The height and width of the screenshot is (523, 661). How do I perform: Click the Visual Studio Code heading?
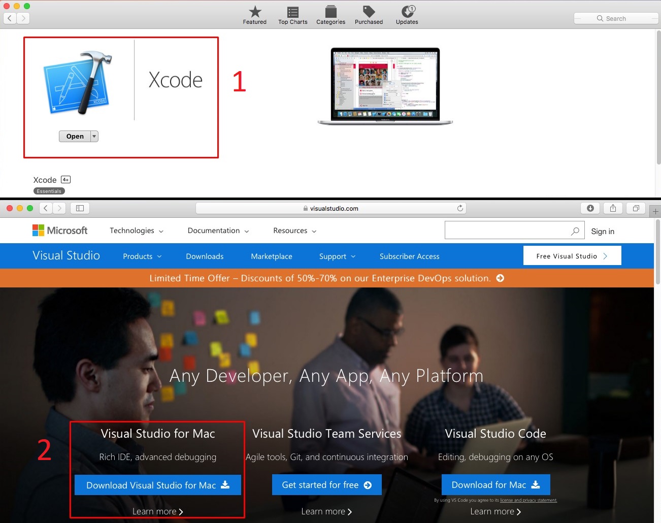(495, 433)
